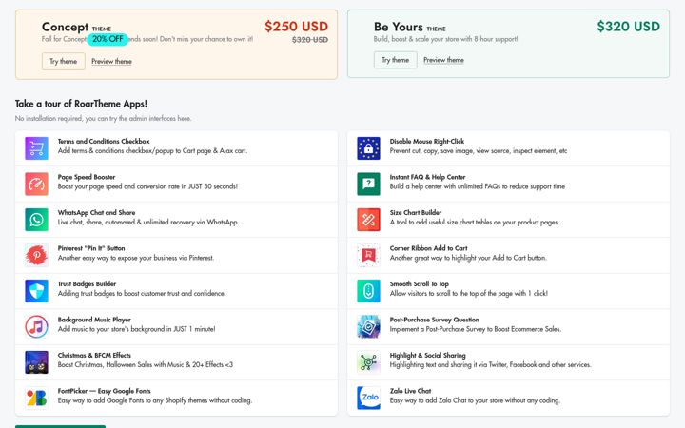
Task: Click "Easy way to add Zalo Chat" description
Action: pyautogui.click(x=475, y=400)
